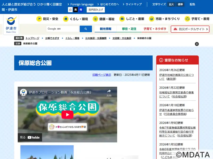The width and height of the screenshot is (213, 159).
Task: Open the しごと・産業 briefcase icon
Action: pos(122,19)
